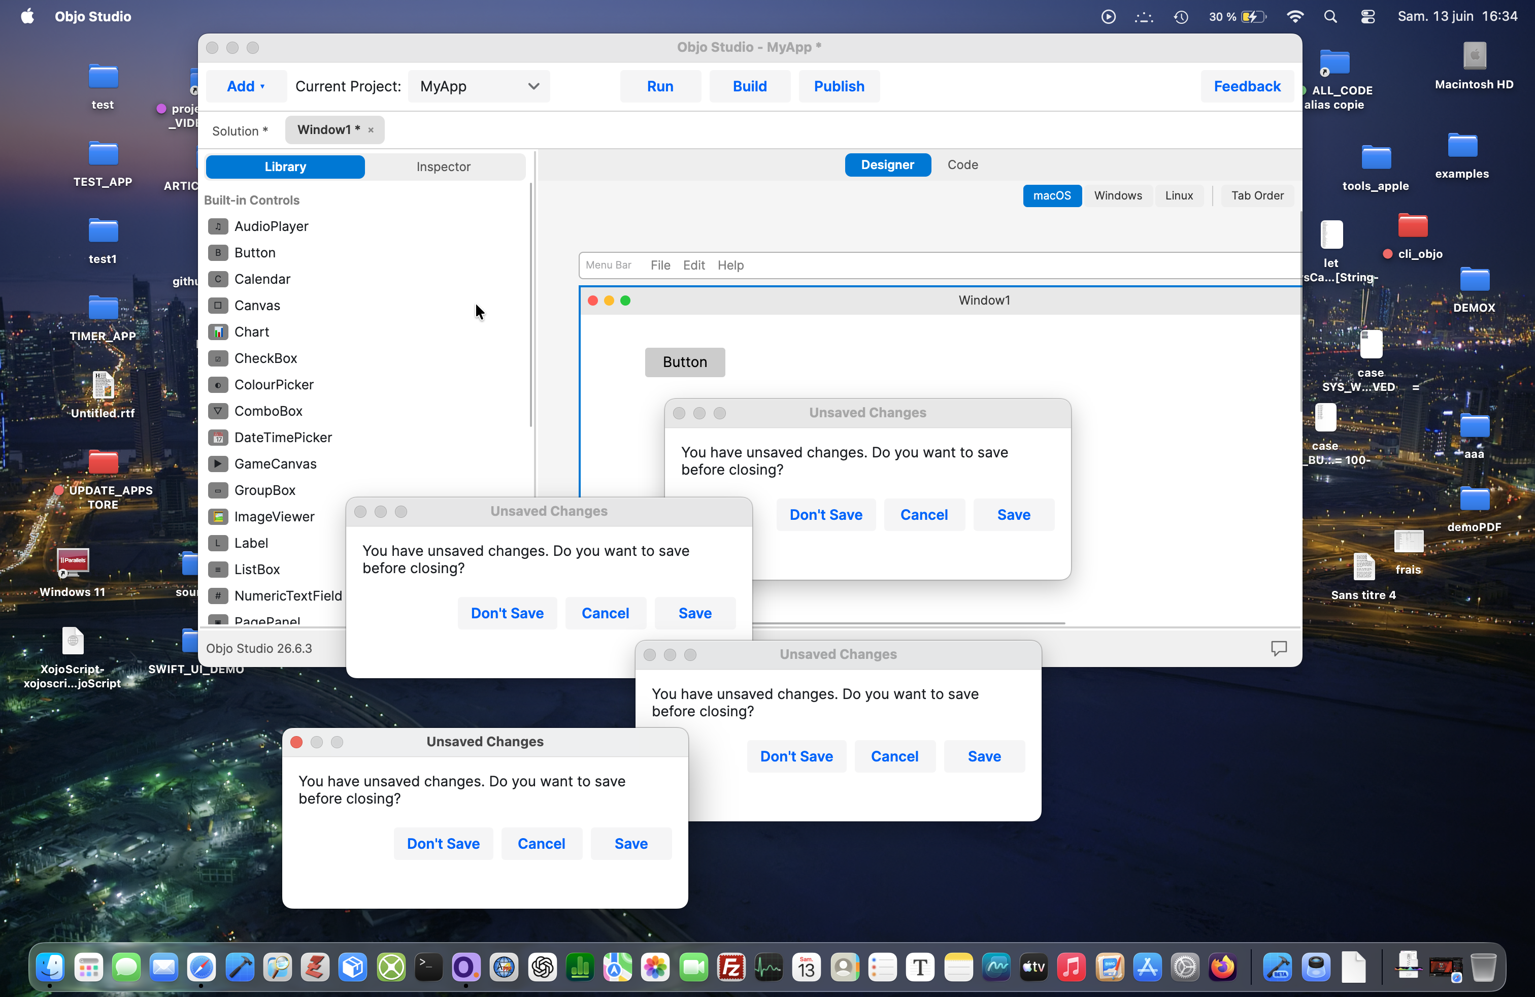The image size is (1535, 997).
Task: Select the ColourPicker control icon
Action: click(x=218, y=385)
